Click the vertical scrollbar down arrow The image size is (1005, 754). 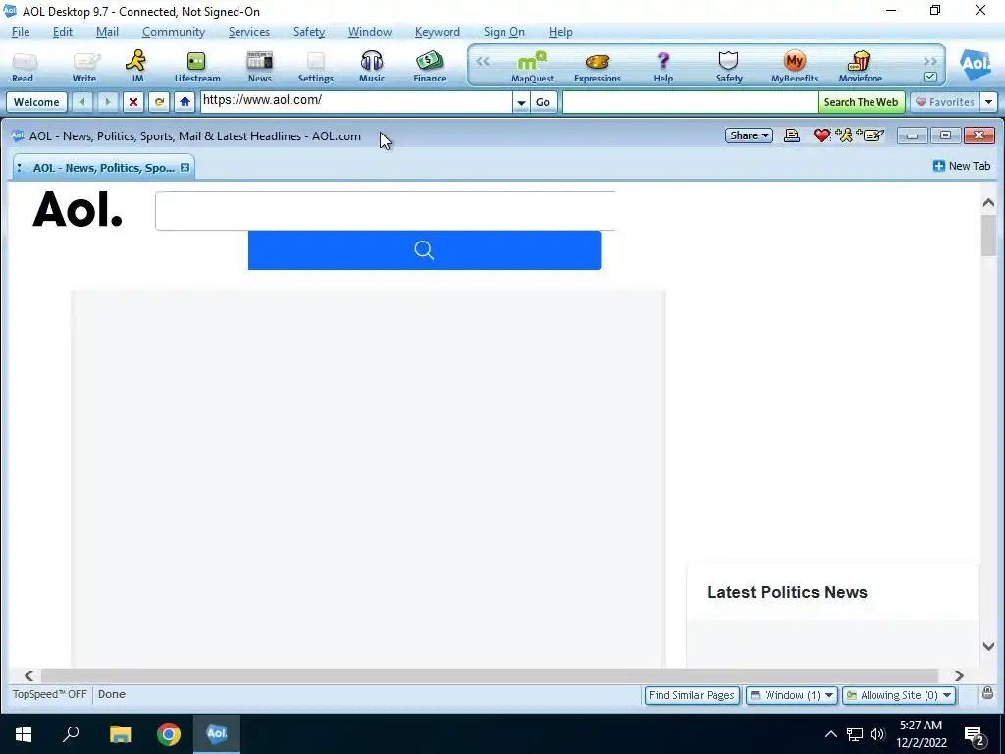[x=988, y=646]
